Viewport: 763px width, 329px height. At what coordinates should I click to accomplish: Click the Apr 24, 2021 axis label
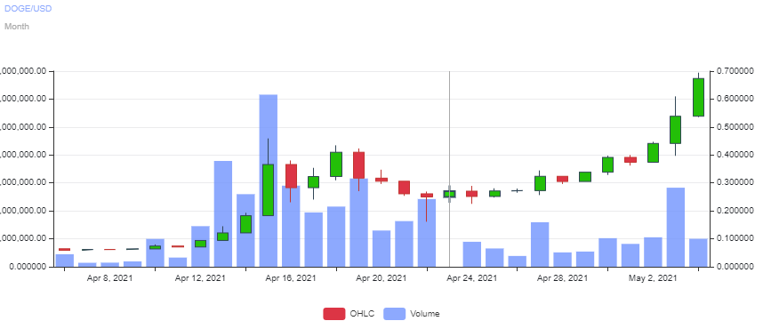click(471, 278)
